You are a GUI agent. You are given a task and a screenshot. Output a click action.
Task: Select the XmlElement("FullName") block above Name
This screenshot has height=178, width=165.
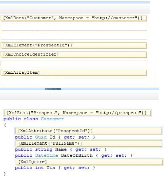pyautogui.click(x=89, y=144)
